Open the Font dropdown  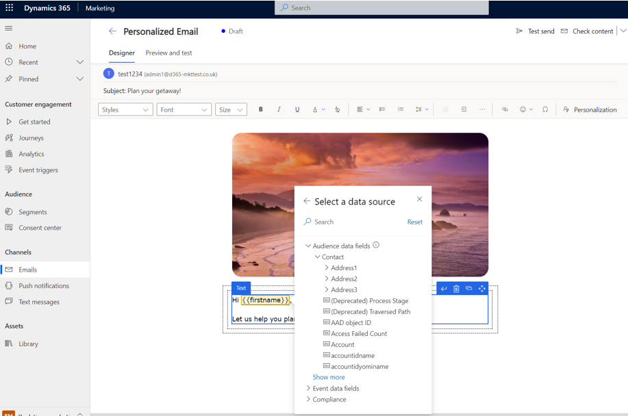point(184,109)
